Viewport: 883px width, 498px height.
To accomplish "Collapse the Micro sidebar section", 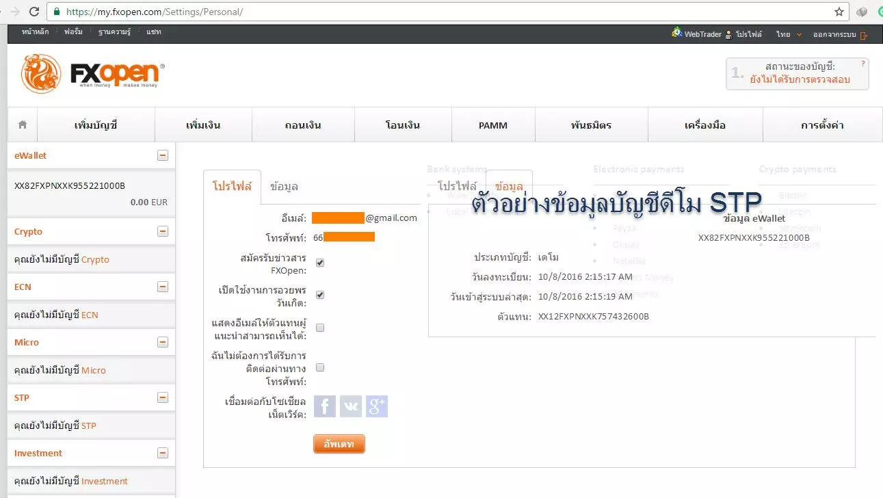I will [x=163, y=342].
